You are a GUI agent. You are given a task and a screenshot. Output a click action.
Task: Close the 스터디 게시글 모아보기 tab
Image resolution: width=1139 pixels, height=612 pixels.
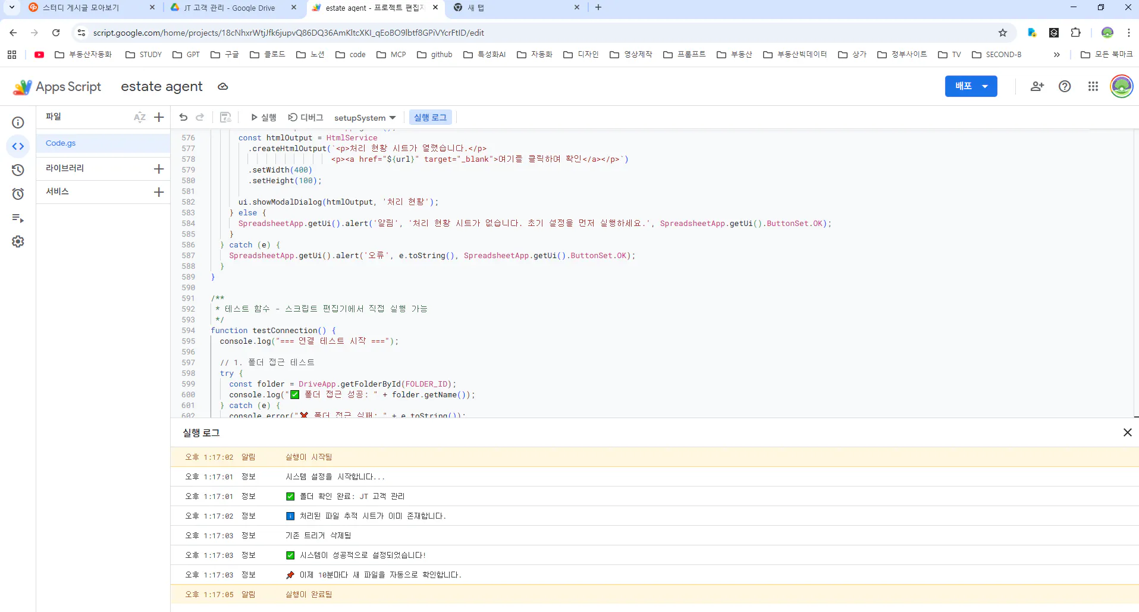(152, 8)
